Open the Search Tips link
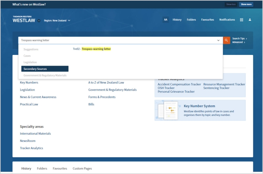 (240, 39)
